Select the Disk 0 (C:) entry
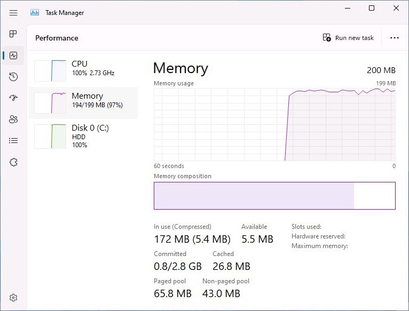This screenshot has width=409, height=311. point(83,137)
